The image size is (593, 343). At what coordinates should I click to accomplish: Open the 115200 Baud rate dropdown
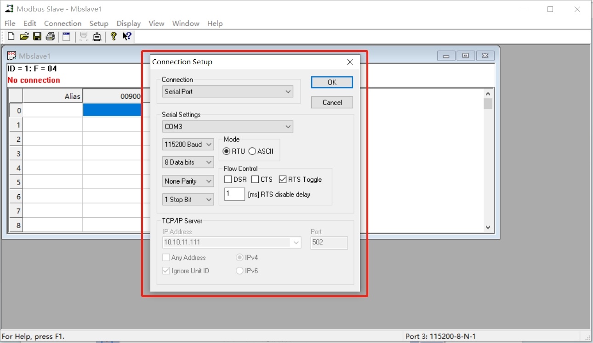(x=188, y=145)
